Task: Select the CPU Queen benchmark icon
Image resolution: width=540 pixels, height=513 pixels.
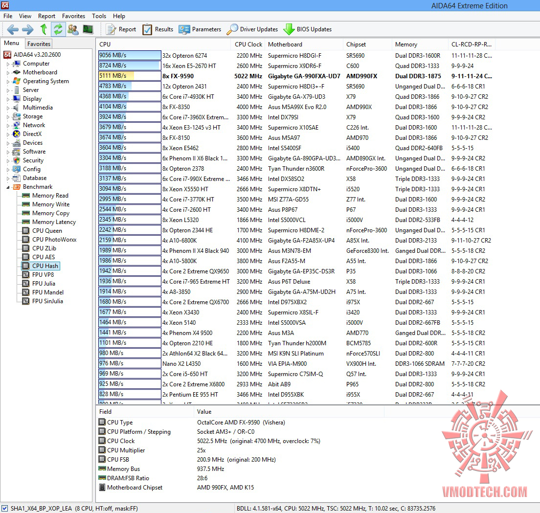Action: click(26, 231)
